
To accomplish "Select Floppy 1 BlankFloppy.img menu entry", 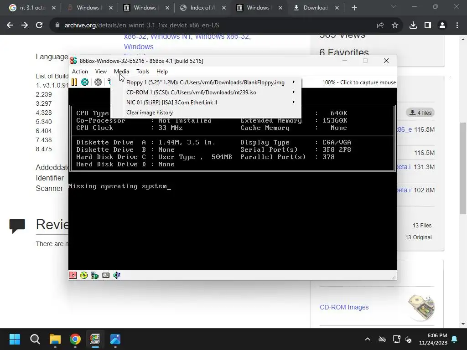I will [206, 82].
